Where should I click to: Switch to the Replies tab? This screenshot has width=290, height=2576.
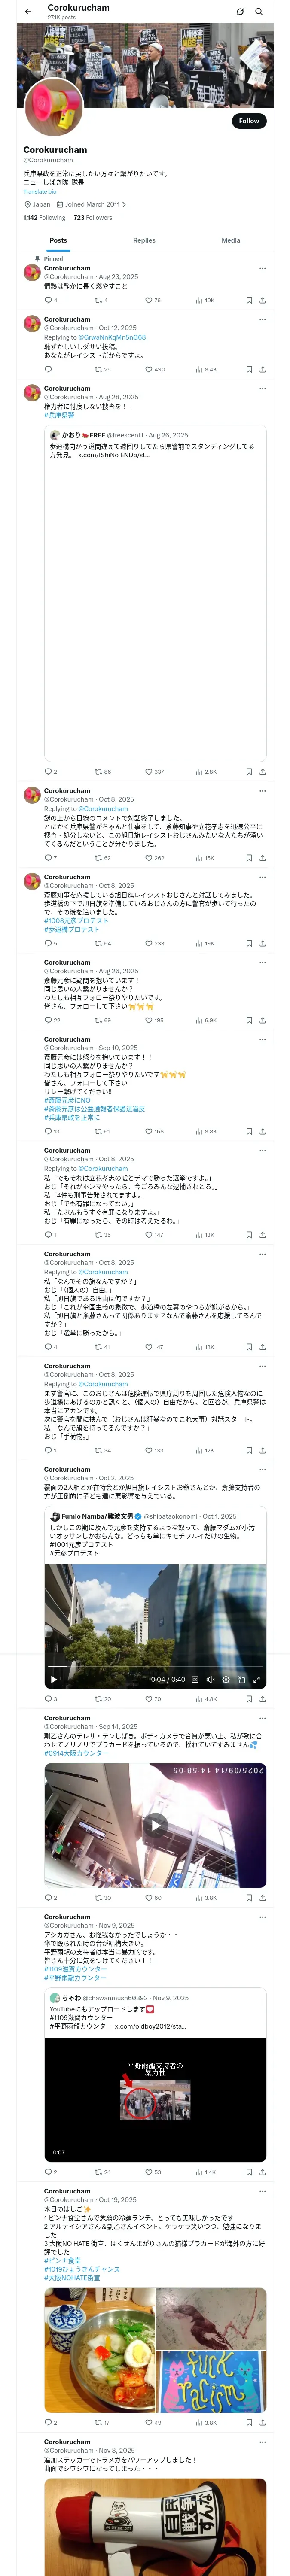pyautogui.click(x=144, y=240)
